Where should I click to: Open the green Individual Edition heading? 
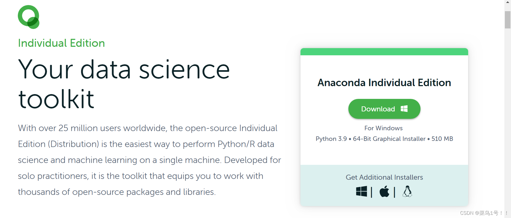[x=61, y=43]
